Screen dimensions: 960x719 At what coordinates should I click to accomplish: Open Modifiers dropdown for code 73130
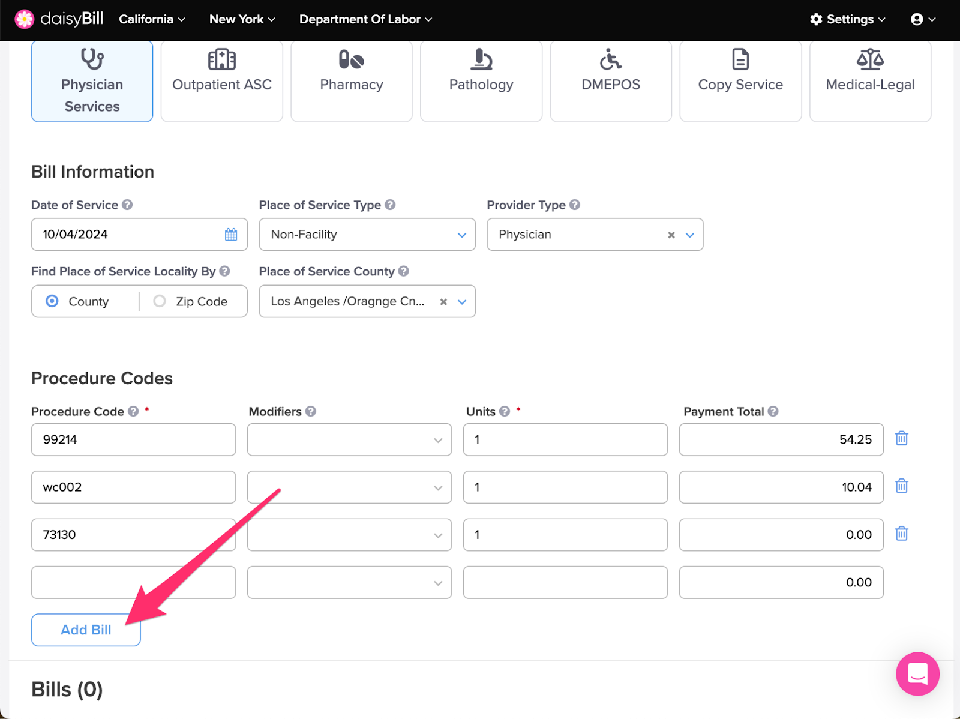coord(349,535)
